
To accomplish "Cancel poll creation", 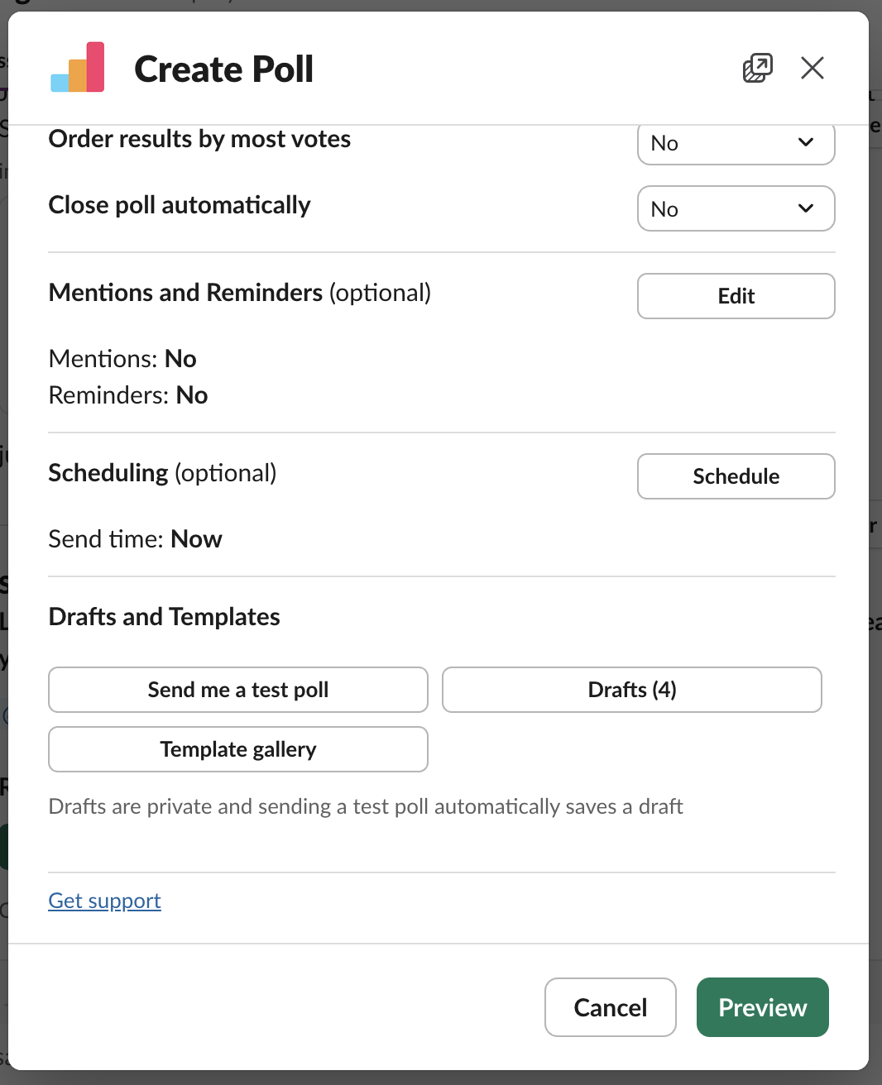I will point(610,1007).
